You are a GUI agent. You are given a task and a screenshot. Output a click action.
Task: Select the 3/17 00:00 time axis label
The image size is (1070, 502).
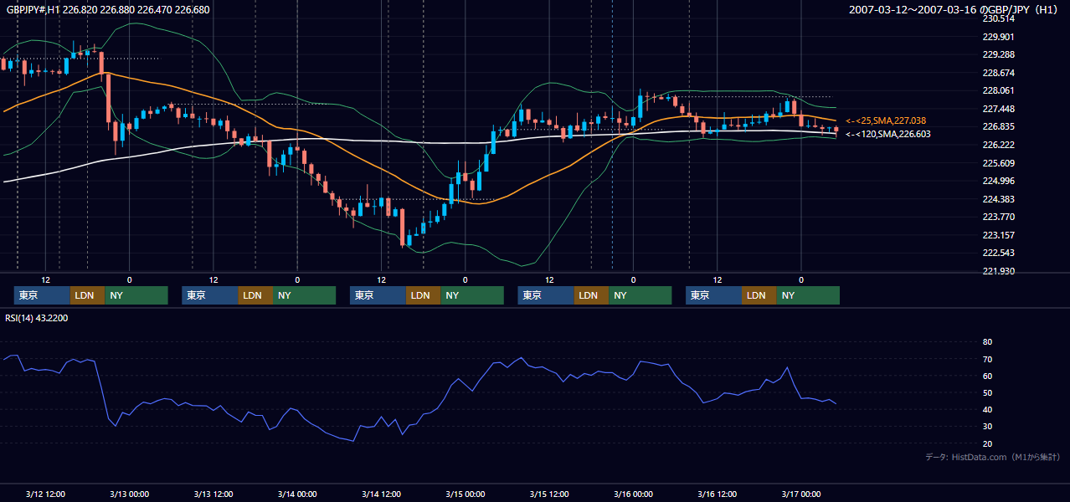pyautogui.click(x=800, y=494)
